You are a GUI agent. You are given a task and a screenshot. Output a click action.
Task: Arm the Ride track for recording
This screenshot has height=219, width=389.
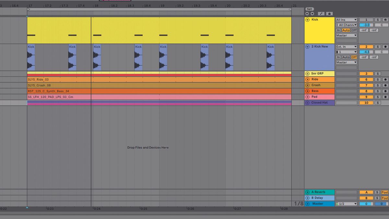tap(386, 79)
